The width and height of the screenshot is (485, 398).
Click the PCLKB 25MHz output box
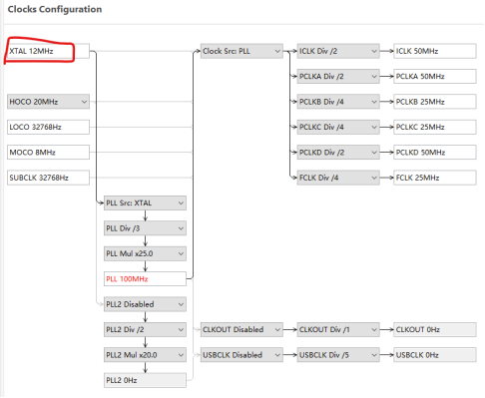(435, 102)
